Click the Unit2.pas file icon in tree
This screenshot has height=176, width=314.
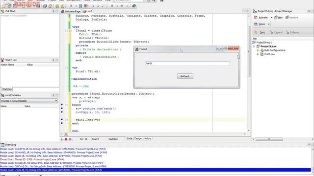[262, 54]
